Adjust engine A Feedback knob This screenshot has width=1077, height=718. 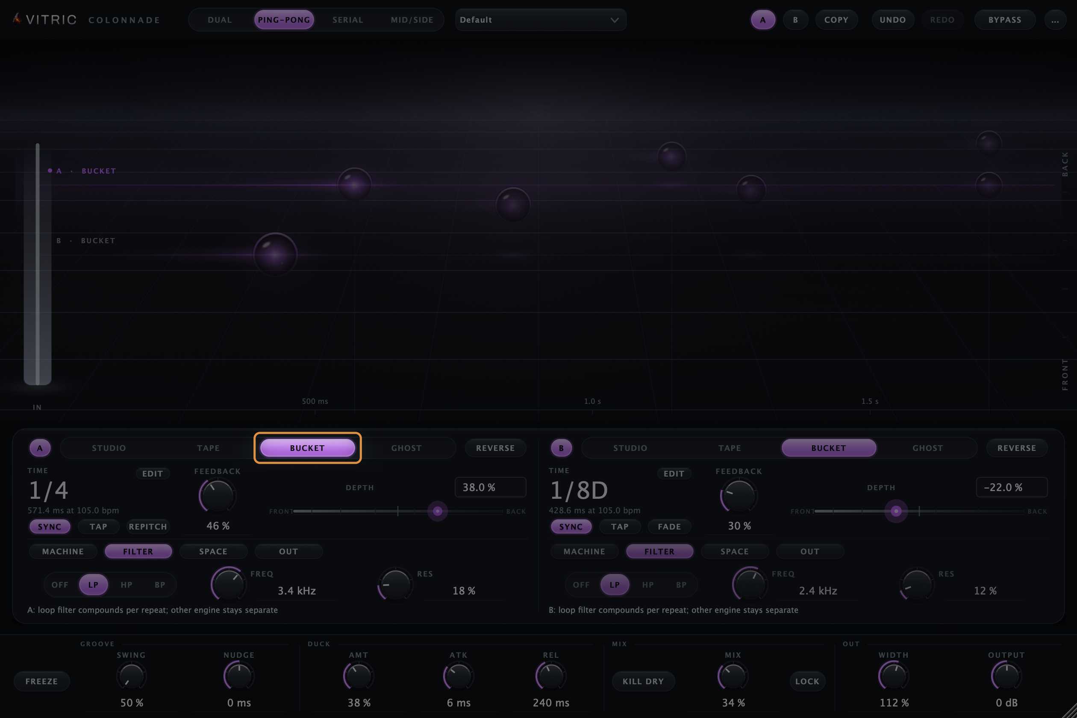point(218,496)
